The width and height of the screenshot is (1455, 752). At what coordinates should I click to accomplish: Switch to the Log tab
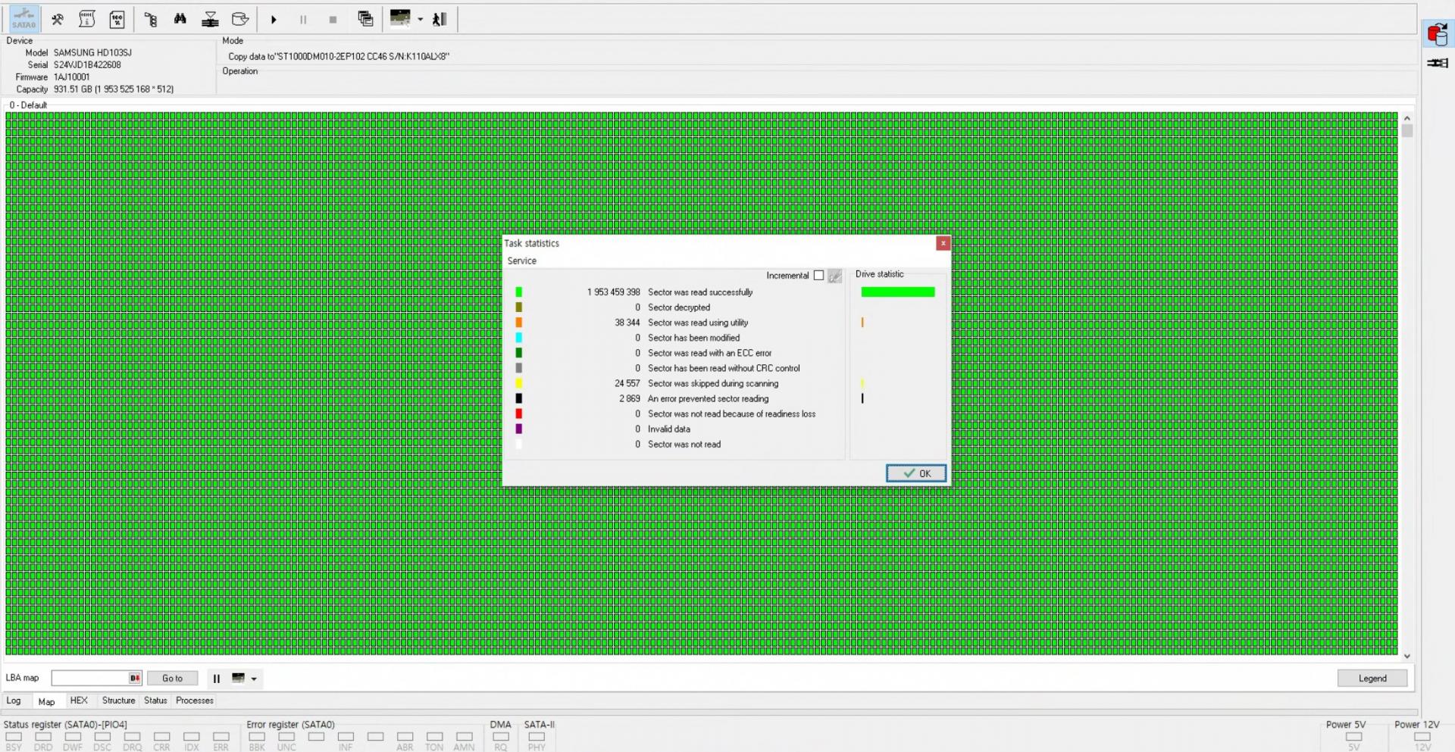click(x=14, y=701)
